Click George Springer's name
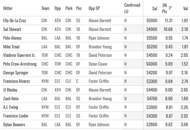190x130 pixels. coord(16,73)
